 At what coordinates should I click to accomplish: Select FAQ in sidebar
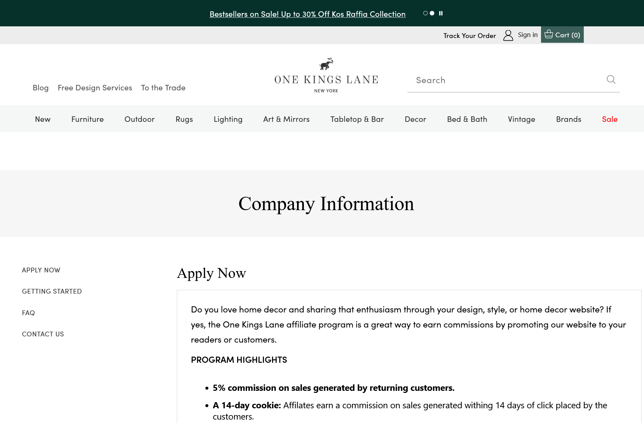[x=28, y=313]
